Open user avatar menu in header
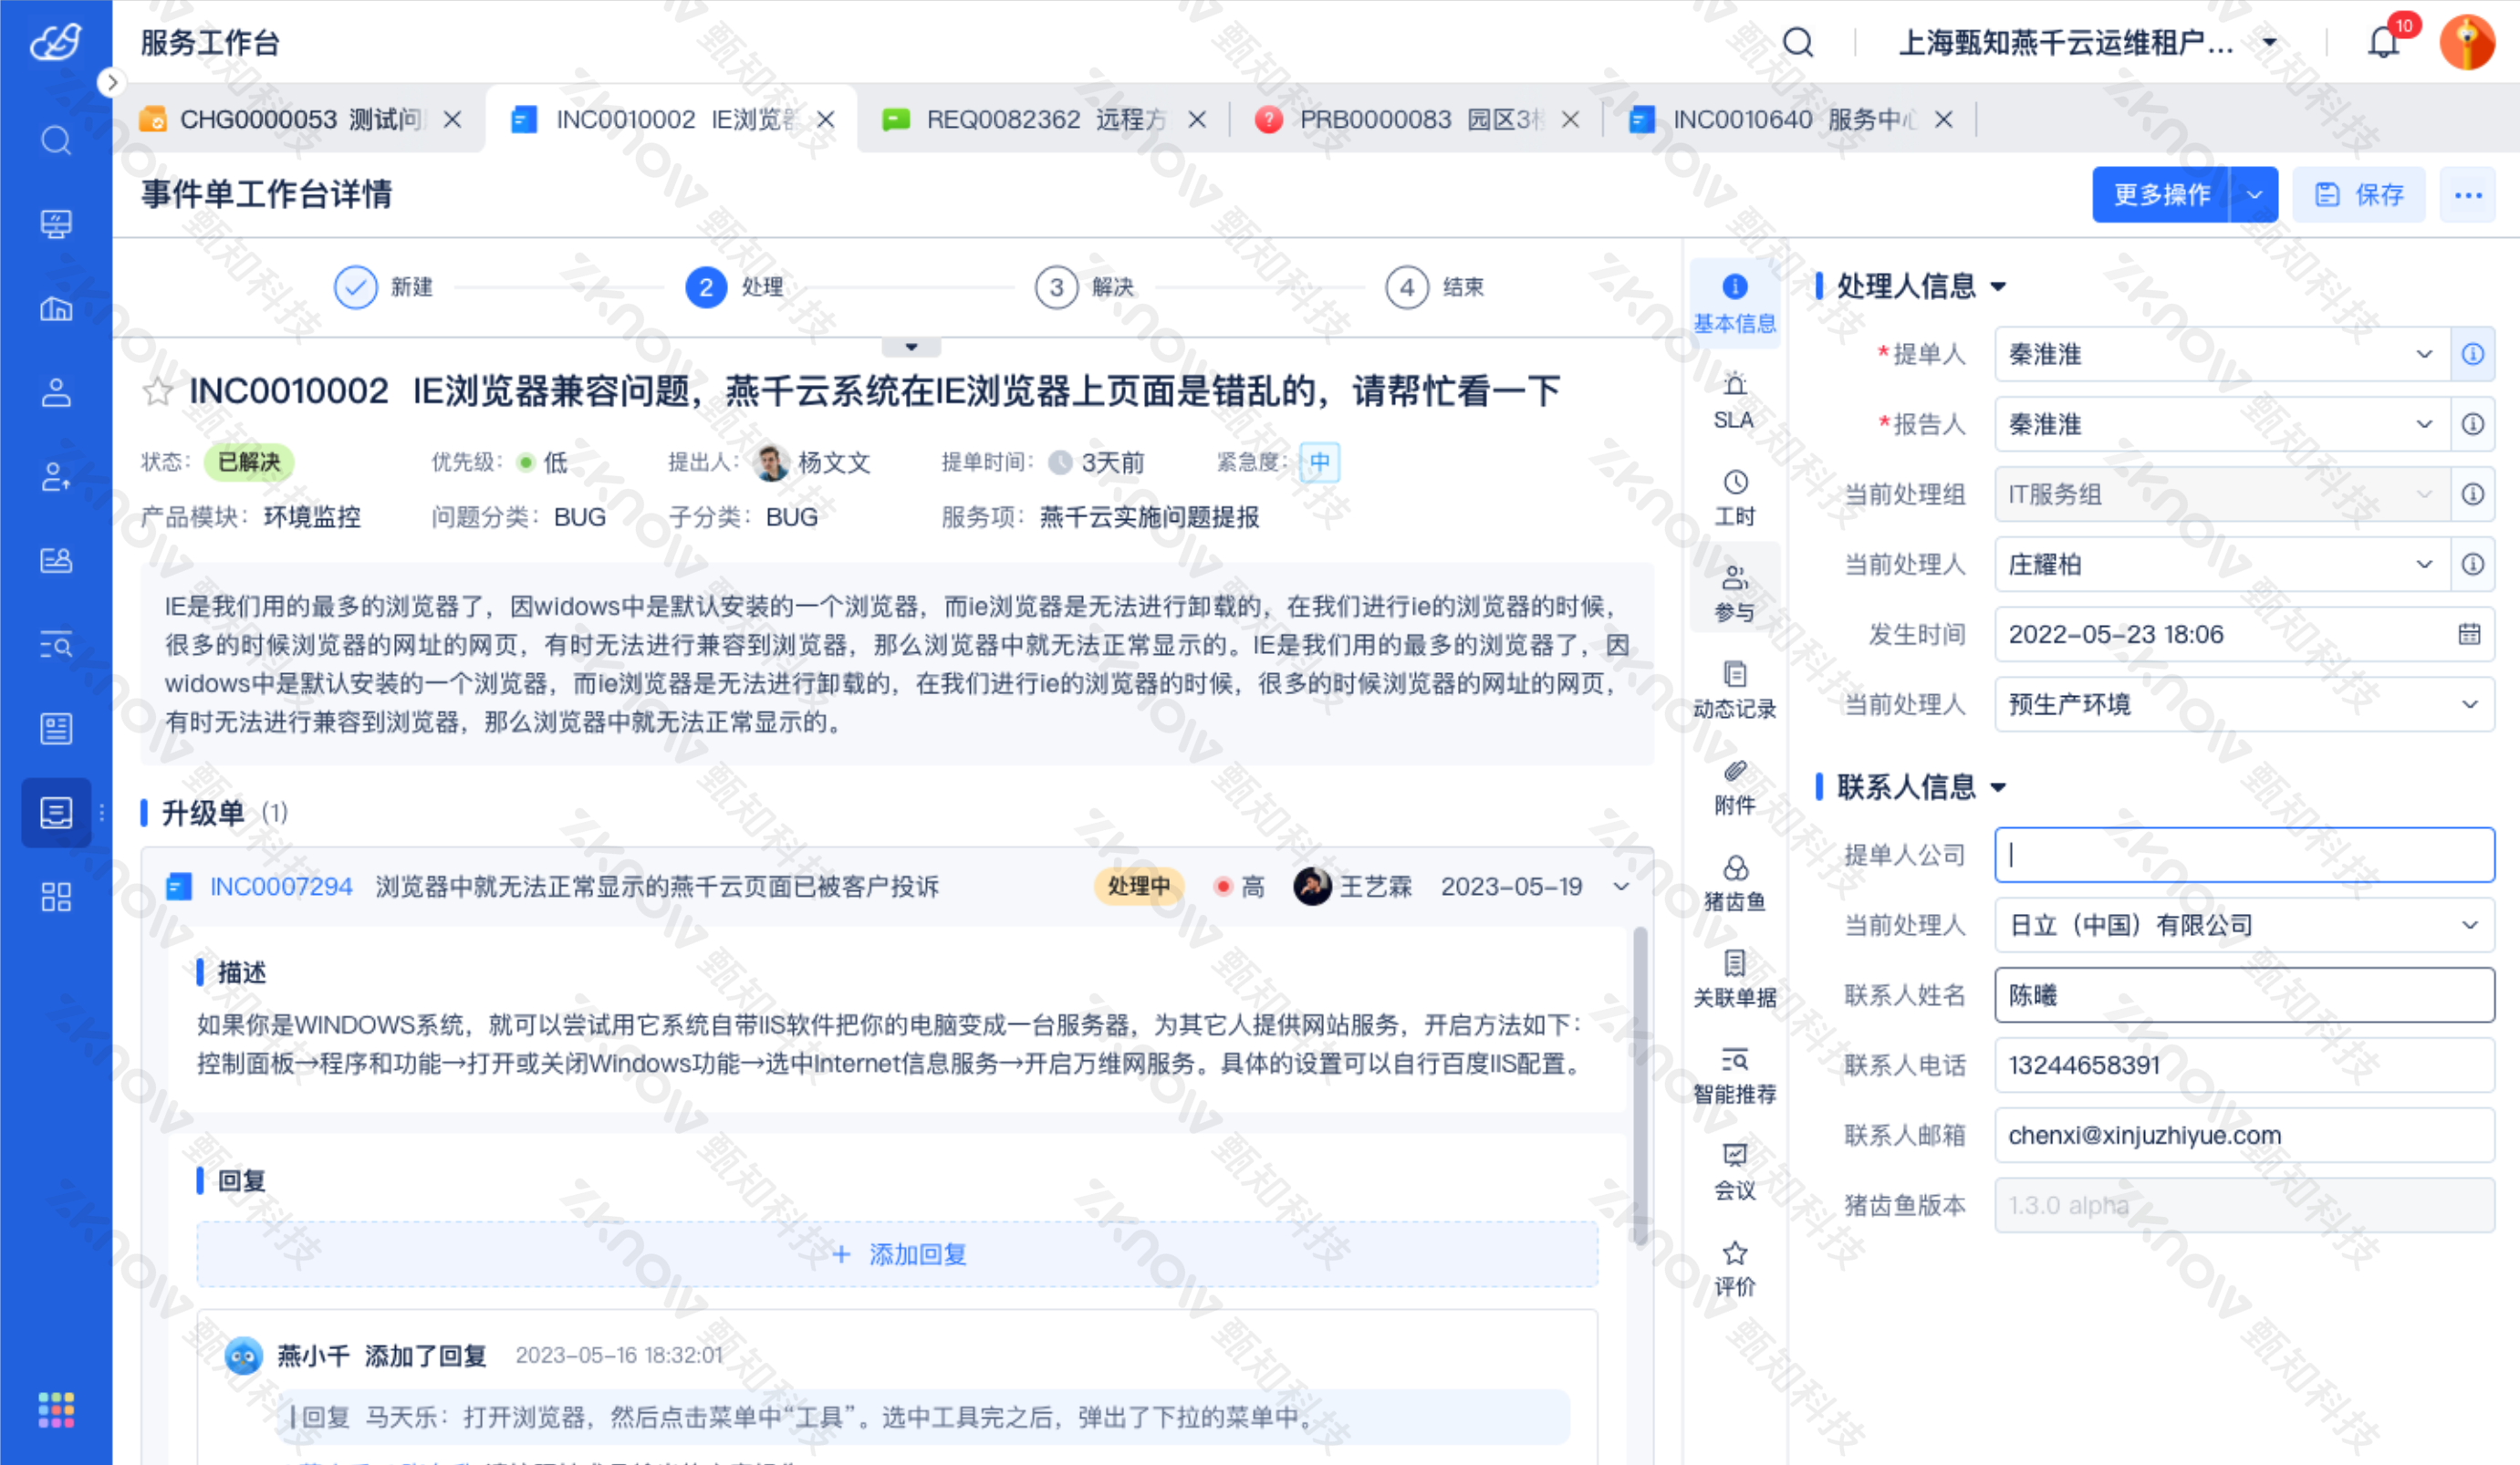The width and height of the screenshot is (2520, 1465). pyautogui.click(x=2467, y=43)
